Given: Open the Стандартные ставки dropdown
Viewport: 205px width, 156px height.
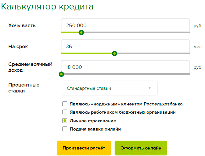Looking at the screenshot, I should pyautogui.click(x=109, y=88).
